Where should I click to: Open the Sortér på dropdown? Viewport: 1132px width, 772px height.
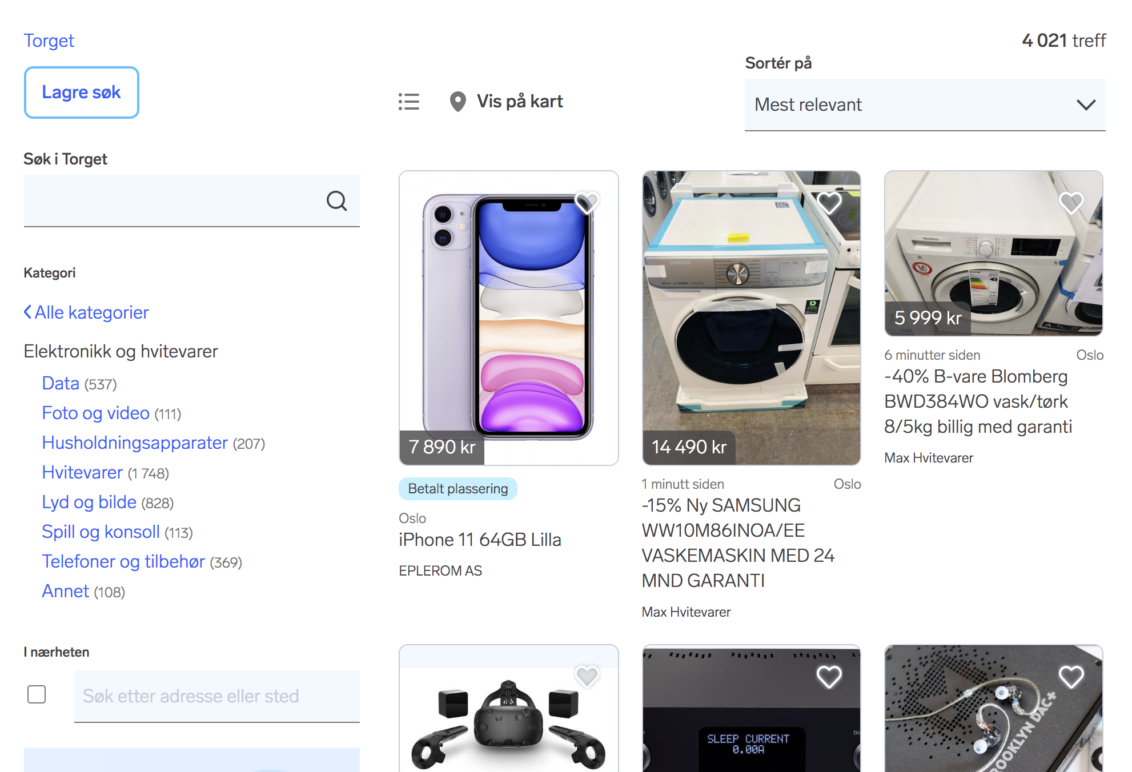click(925, 105)
